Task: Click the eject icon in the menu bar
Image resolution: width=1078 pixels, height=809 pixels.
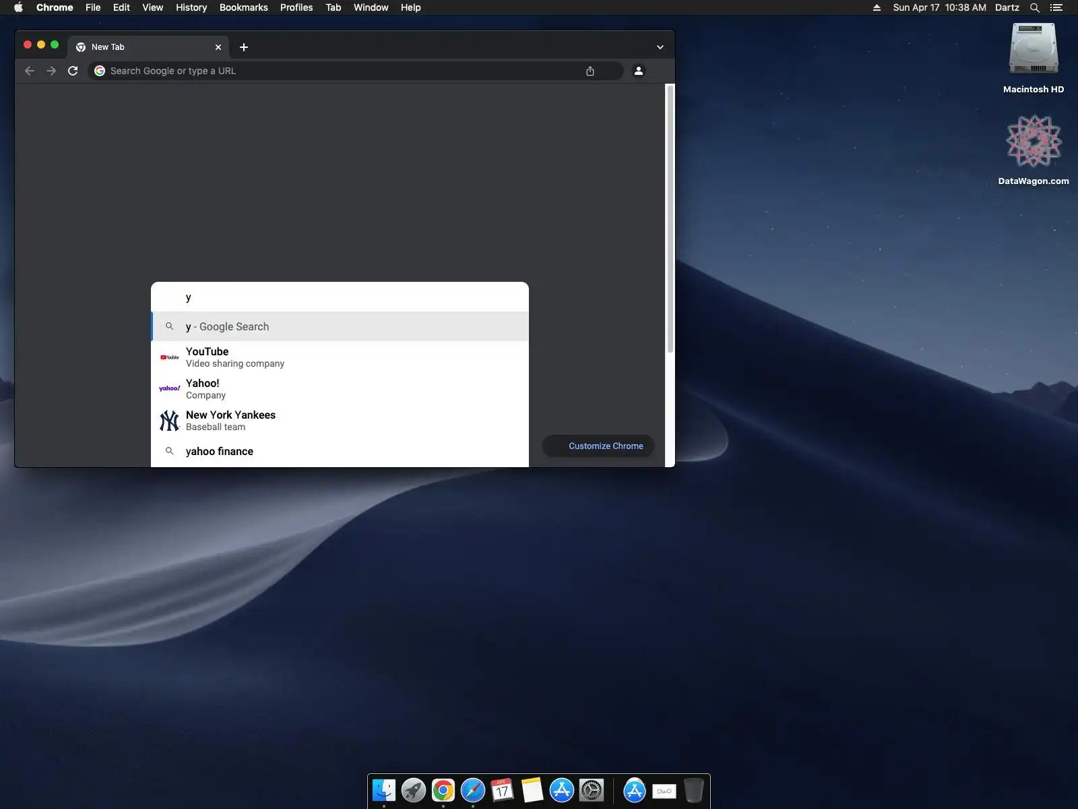Action: click(x=877, y=7)
